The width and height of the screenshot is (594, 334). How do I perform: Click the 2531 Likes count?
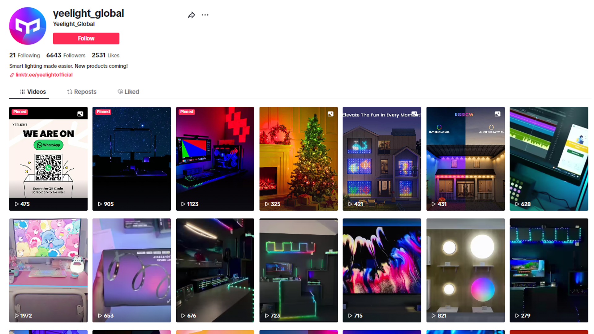click(x=105, y=55)
